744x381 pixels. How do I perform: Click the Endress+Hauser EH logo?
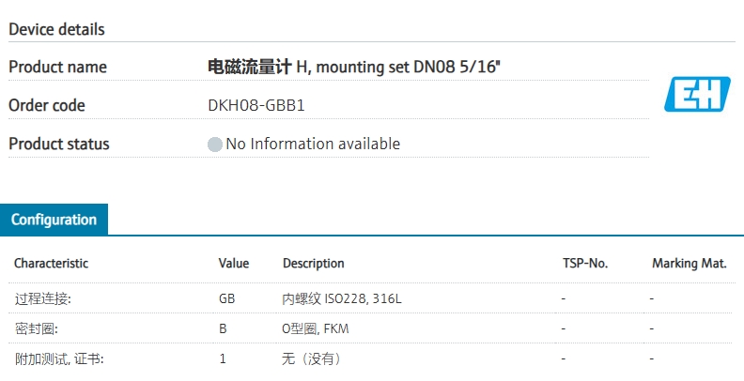click(x=697, y=94)
